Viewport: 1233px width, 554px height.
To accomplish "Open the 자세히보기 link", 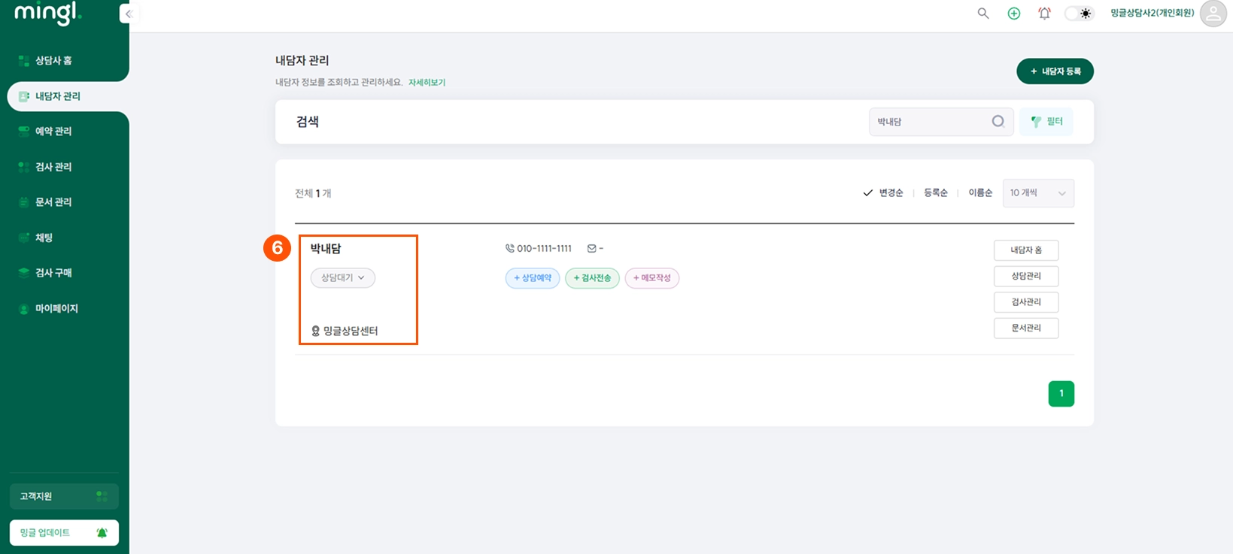I will 427,83.
